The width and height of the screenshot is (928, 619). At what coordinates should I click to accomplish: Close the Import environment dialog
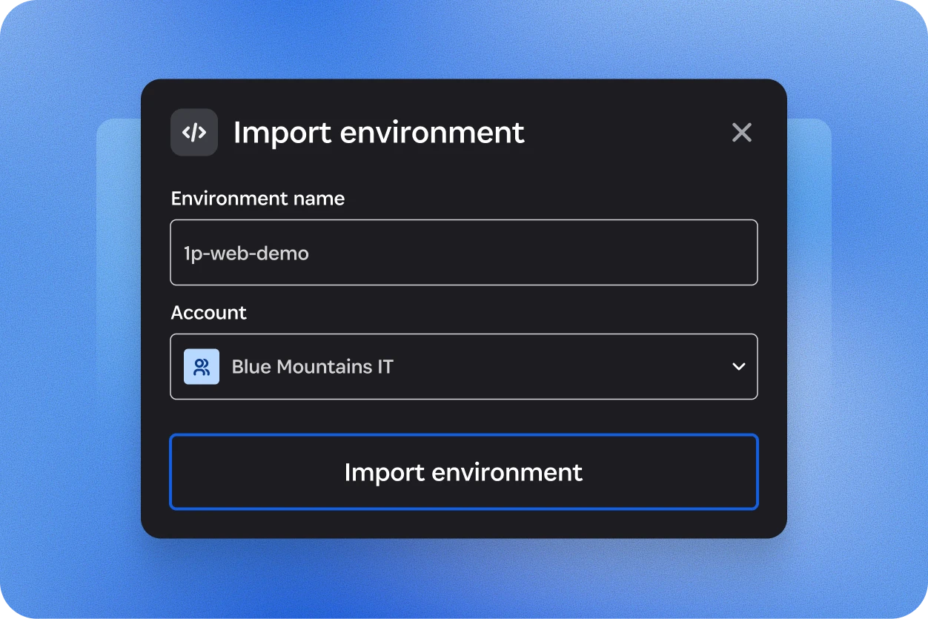coord(741,133)
